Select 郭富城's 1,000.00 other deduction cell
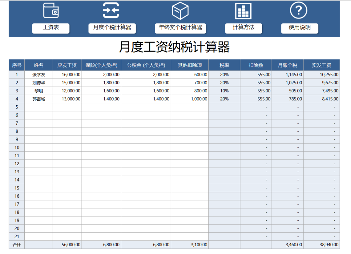Image resolution: width=351 pixels, height=254 pixels. tap(190, 99)
